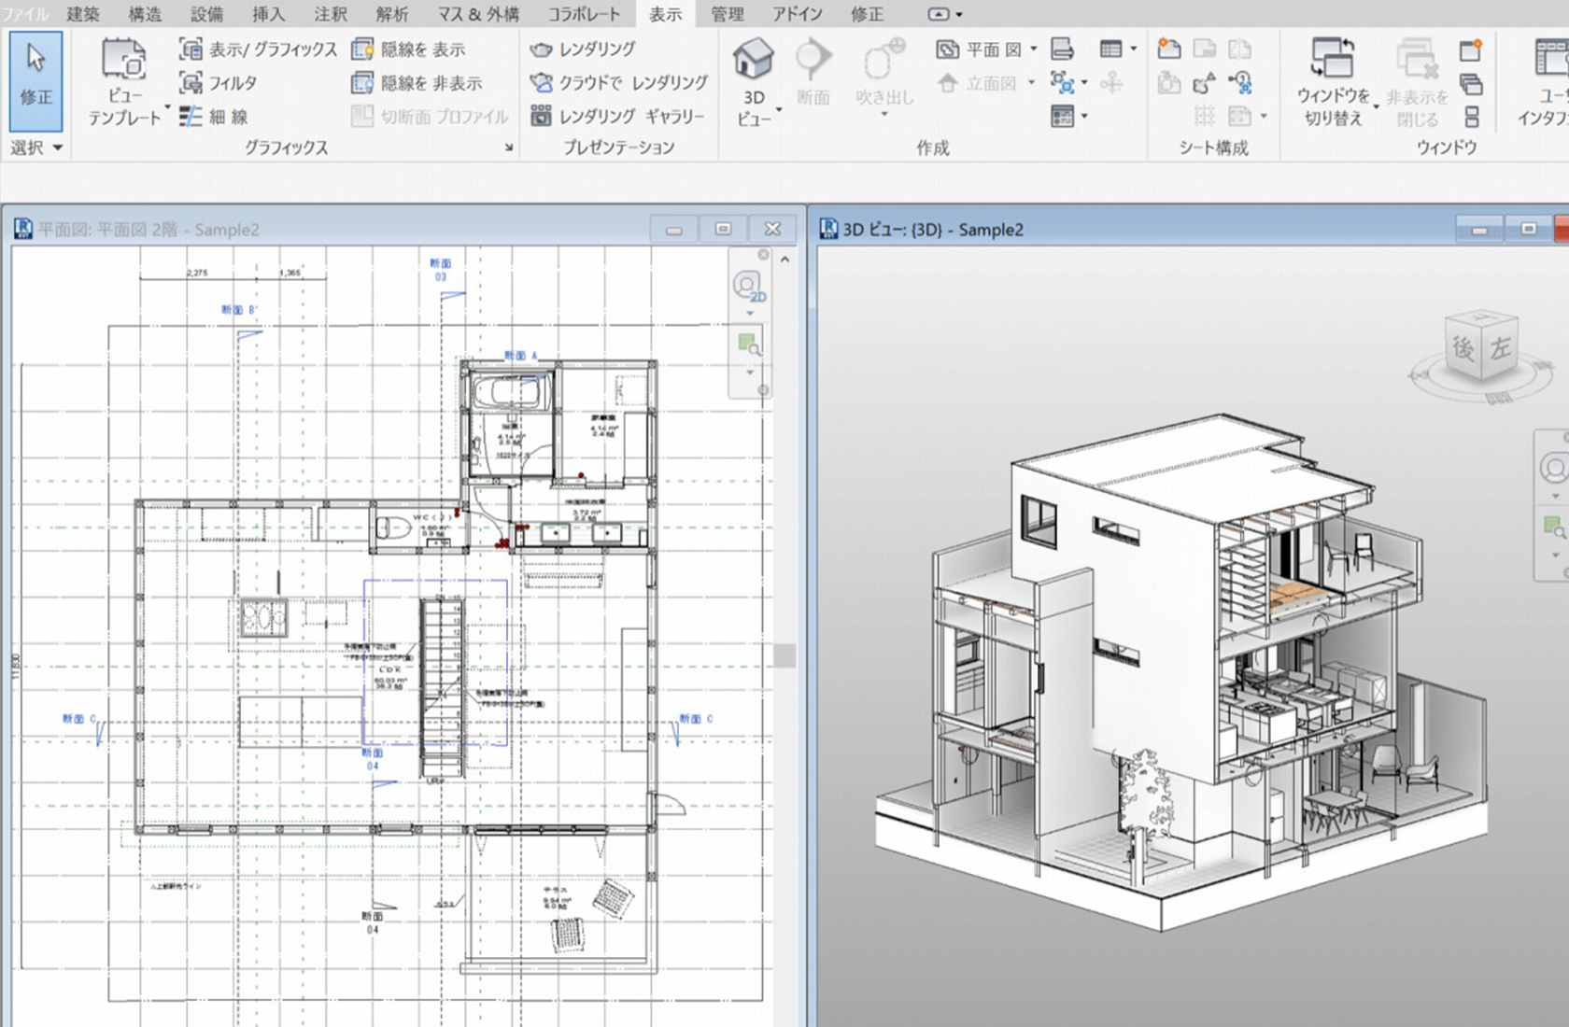
Task: Open the フィルタ (Filters) tool
Action: [x=218, y=83]
